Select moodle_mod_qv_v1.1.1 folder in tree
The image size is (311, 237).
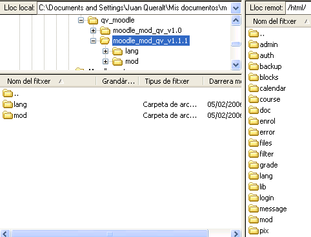(151, 41)
